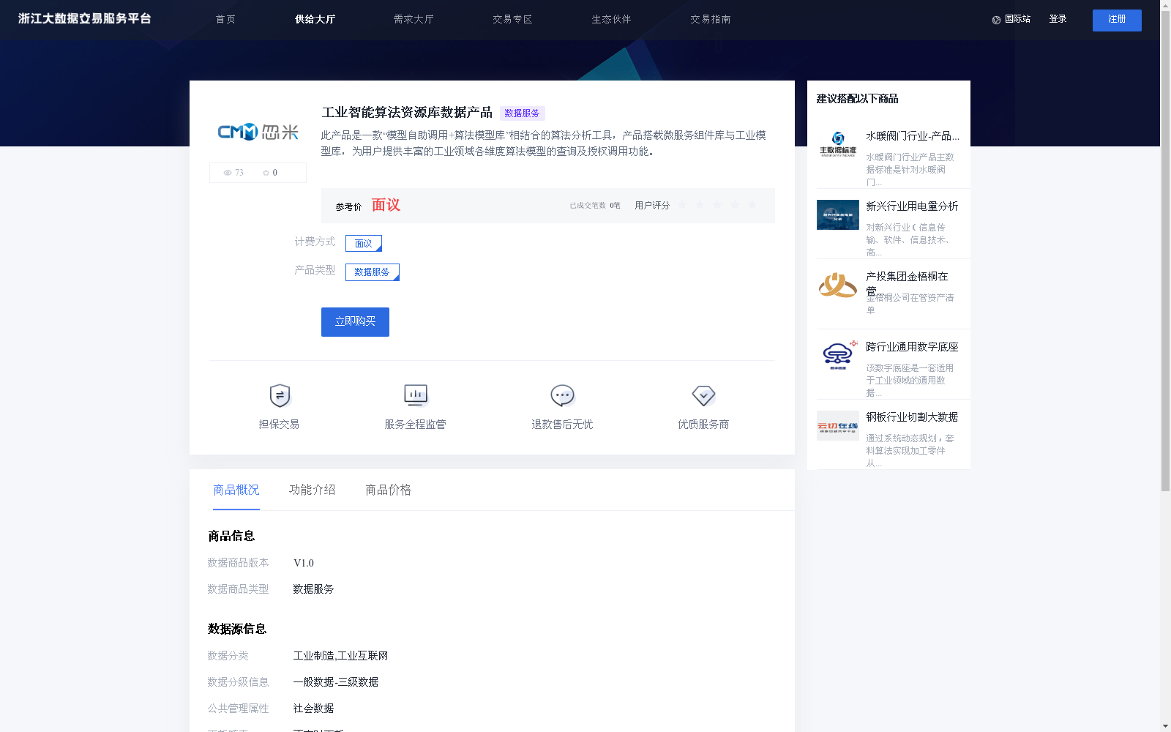This screenshot has width=1171, height=732.
Task: Click the CMM 忽米 vendor logo
Action: coord(258,132)
